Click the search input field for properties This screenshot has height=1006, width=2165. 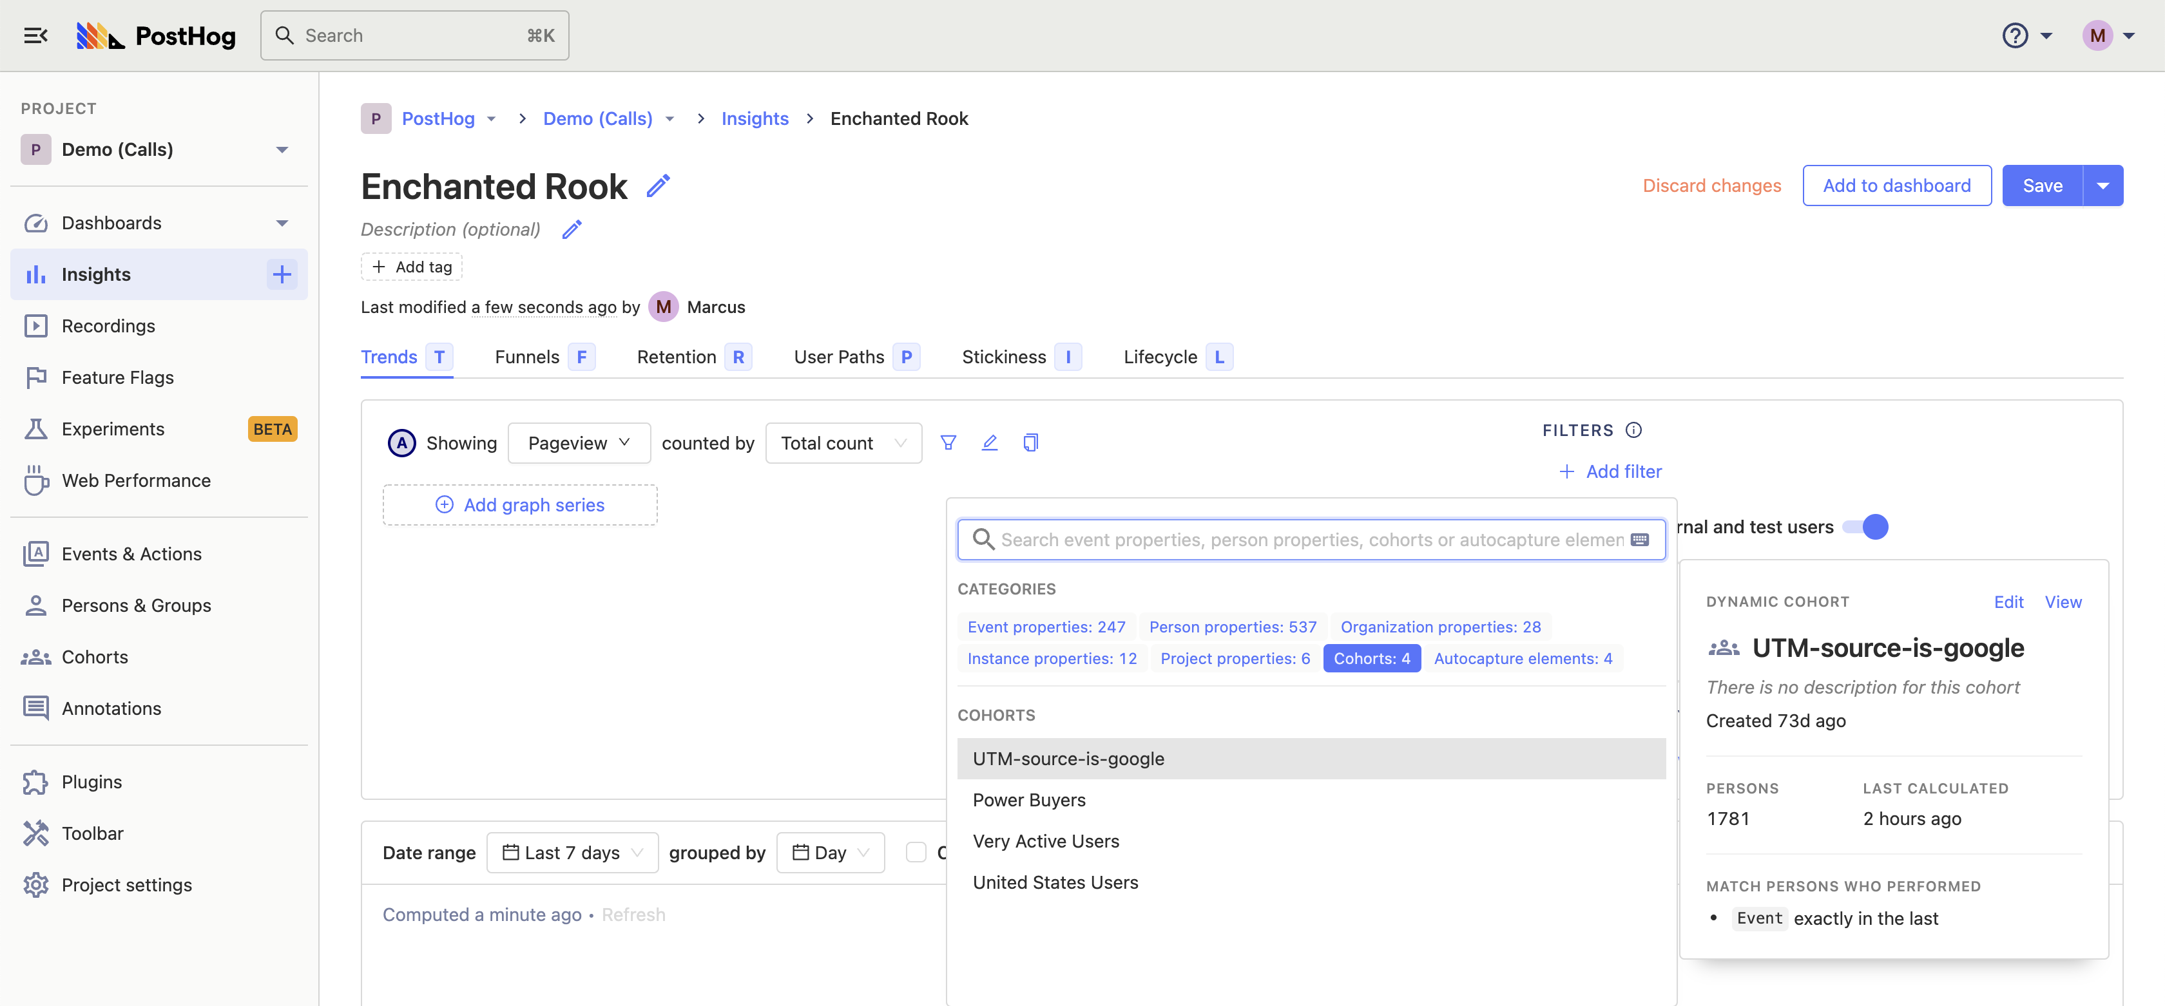pyautogui.click(x=1312, y=538)
